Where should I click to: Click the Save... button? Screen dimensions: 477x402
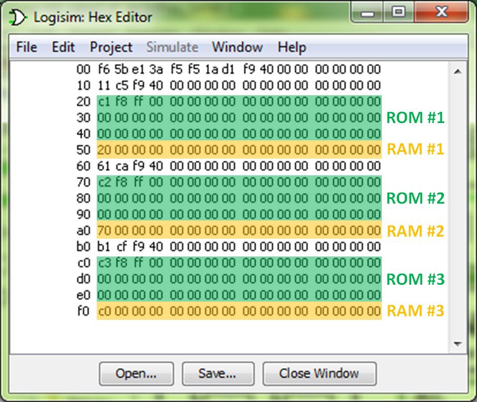pyautogui.click(x=218, y=373)
